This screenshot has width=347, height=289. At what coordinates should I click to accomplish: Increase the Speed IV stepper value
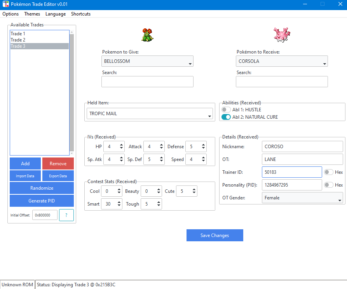(202, 157)
